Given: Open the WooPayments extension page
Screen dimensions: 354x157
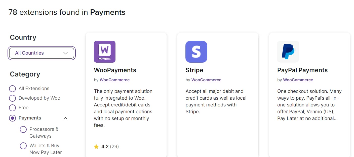Looking at the screenshot, I should [x=115, y=70].
